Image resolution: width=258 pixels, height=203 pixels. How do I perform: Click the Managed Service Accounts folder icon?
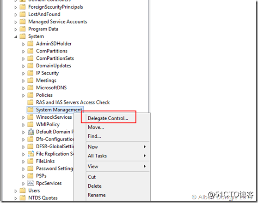pyautogui.click(x=23, y=22)
